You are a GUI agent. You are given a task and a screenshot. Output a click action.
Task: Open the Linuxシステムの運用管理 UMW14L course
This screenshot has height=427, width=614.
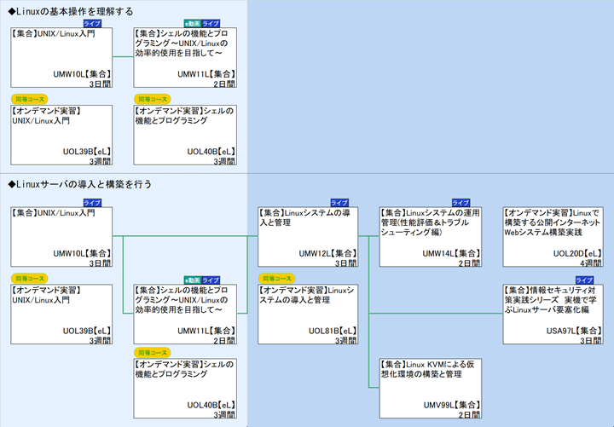[x=431, y=236]
